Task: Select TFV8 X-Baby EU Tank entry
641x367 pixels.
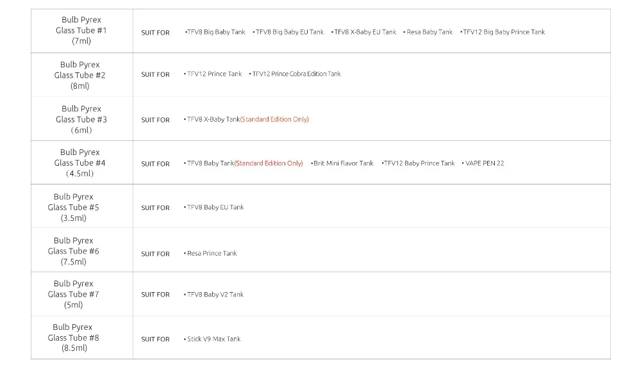Action: point(364,32)
